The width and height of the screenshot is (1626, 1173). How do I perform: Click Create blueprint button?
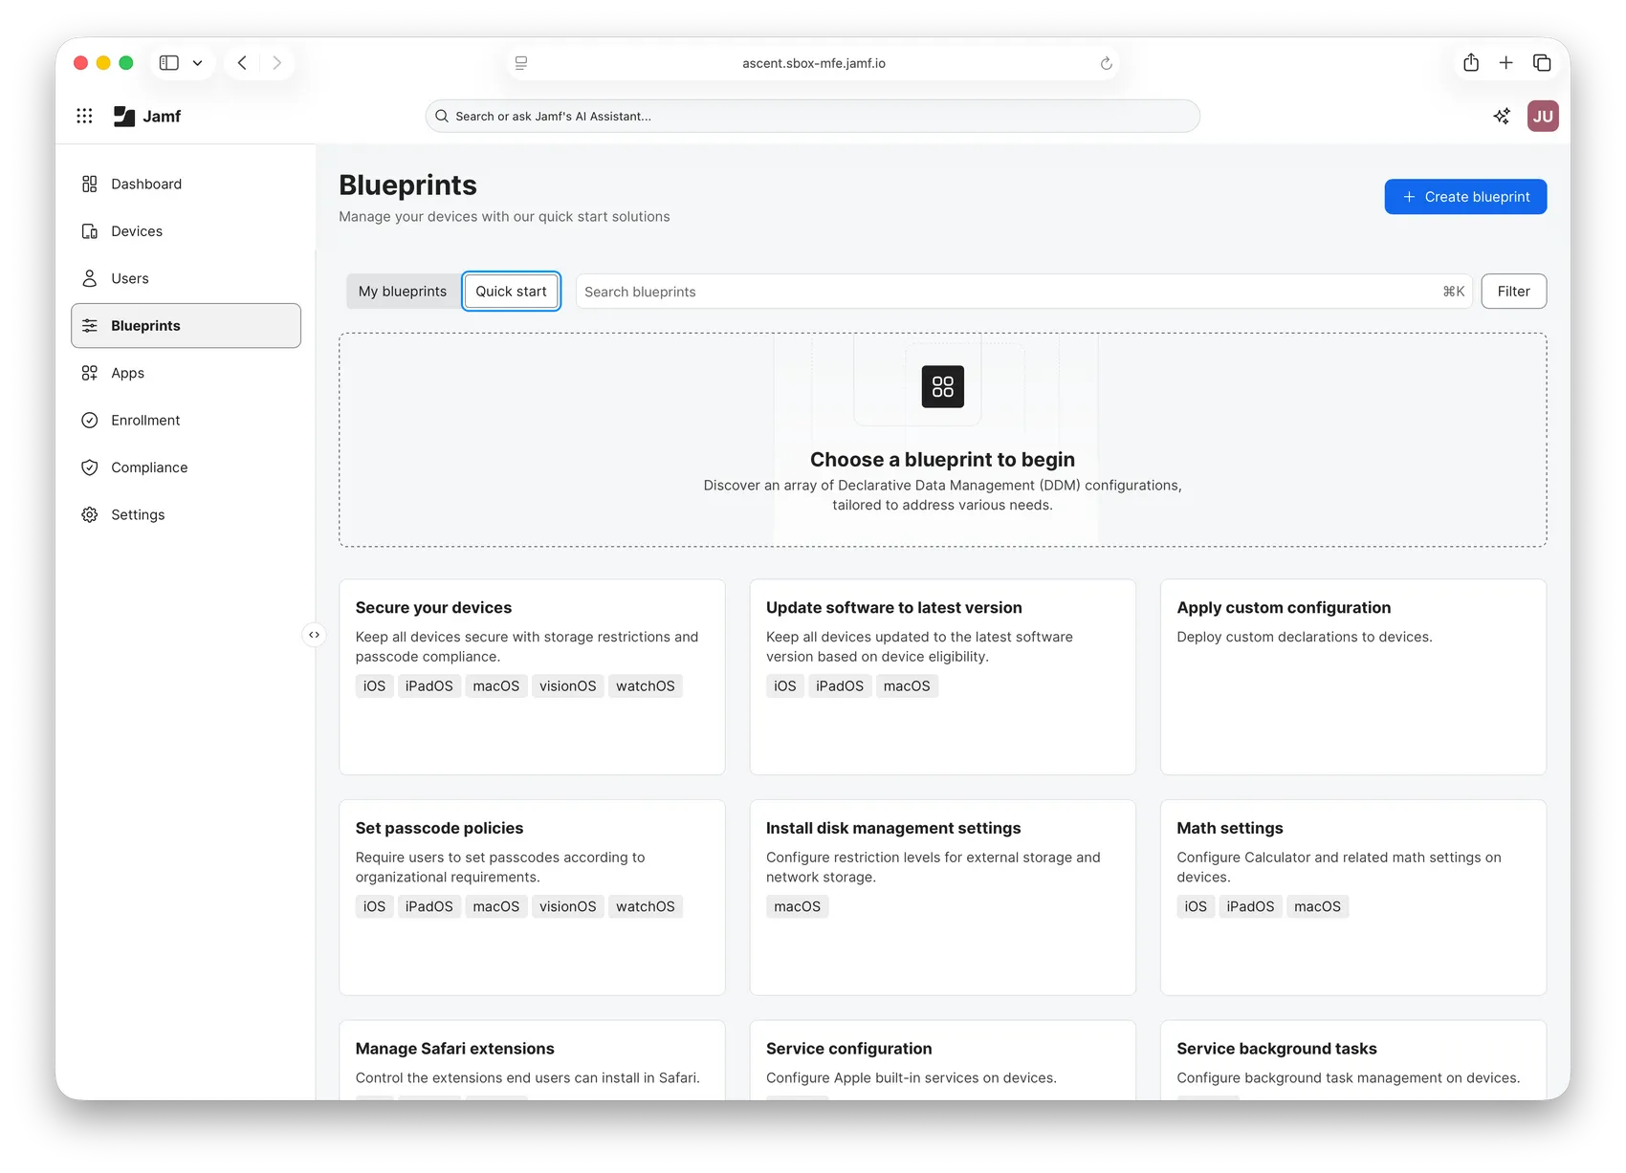[x=1465, y=197]
